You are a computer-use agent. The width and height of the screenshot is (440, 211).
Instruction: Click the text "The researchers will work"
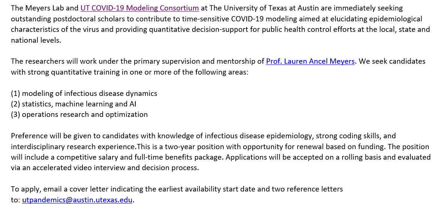point(52,61)
